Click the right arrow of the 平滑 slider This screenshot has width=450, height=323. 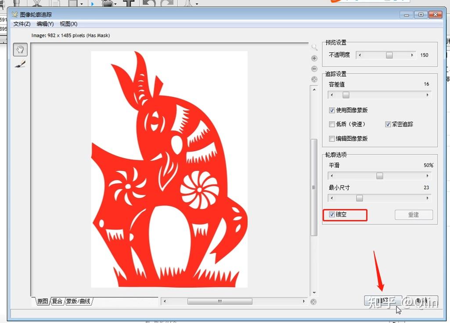[x=428, y=176]
